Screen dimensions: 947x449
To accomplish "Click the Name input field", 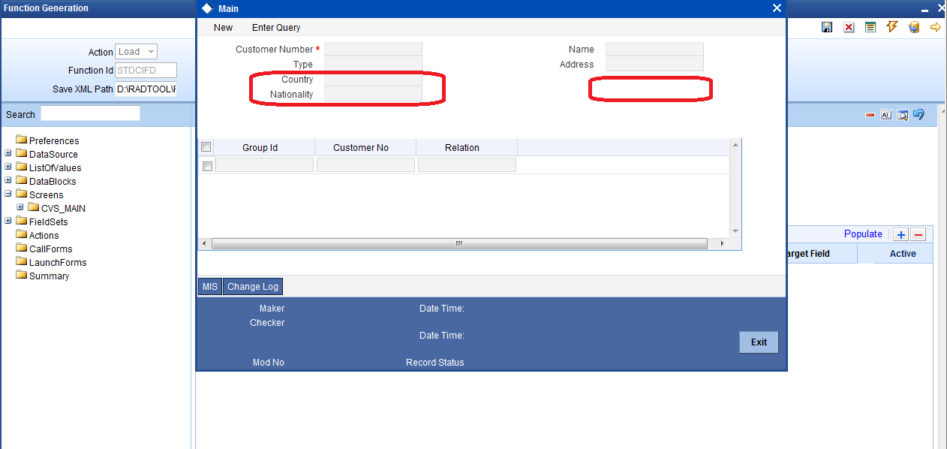I will click(x=654, y=50).
